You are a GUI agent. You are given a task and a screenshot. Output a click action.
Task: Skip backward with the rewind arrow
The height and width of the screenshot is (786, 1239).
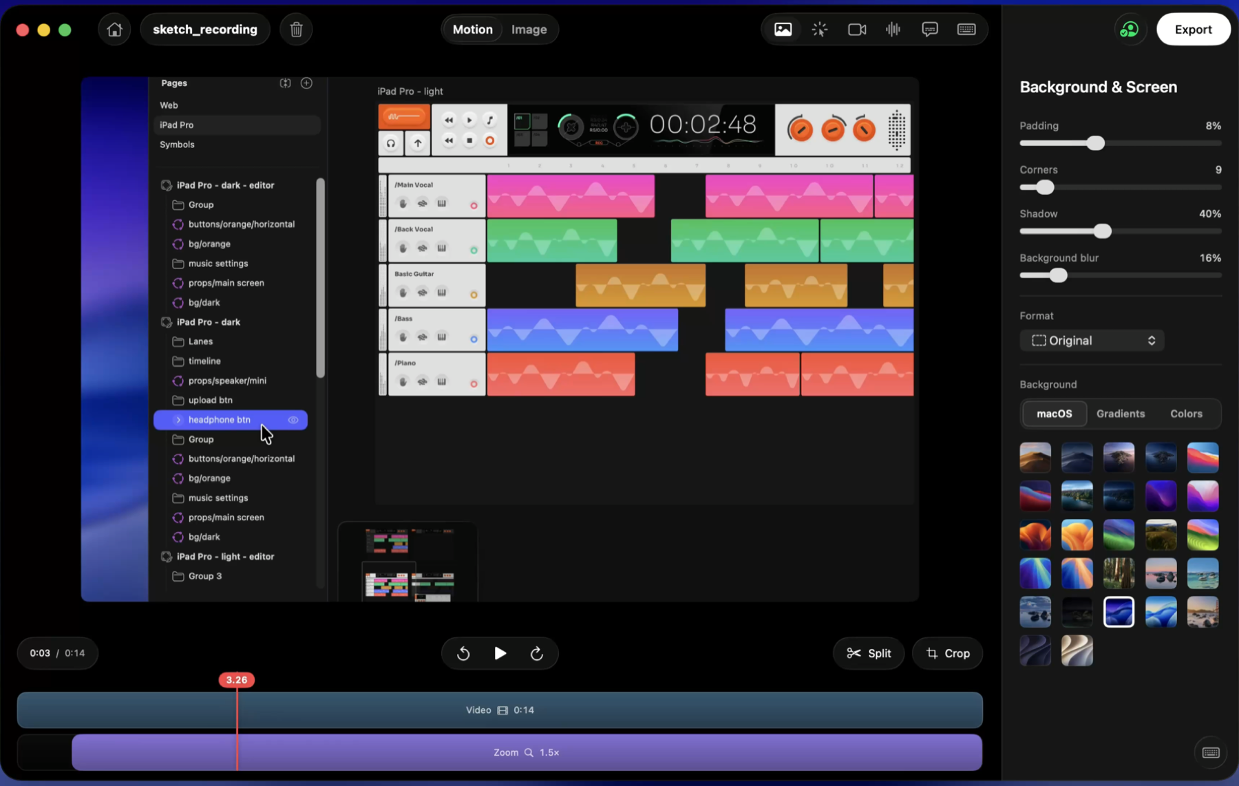click(x=463, y=653)
